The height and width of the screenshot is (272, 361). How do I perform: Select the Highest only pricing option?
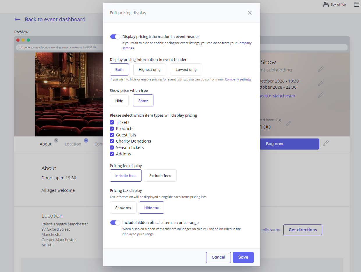(x=149, y=70)
